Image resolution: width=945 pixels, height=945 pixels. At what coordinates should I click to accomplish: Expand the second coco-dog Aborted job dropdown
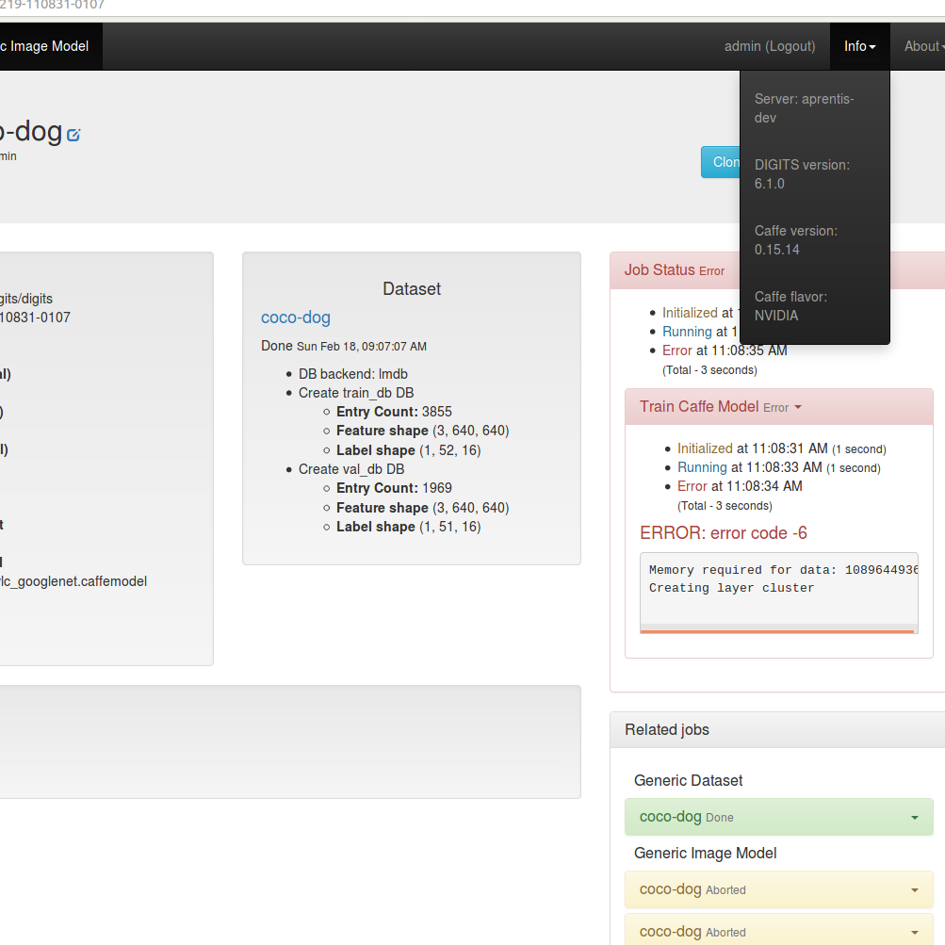point(913,931)
